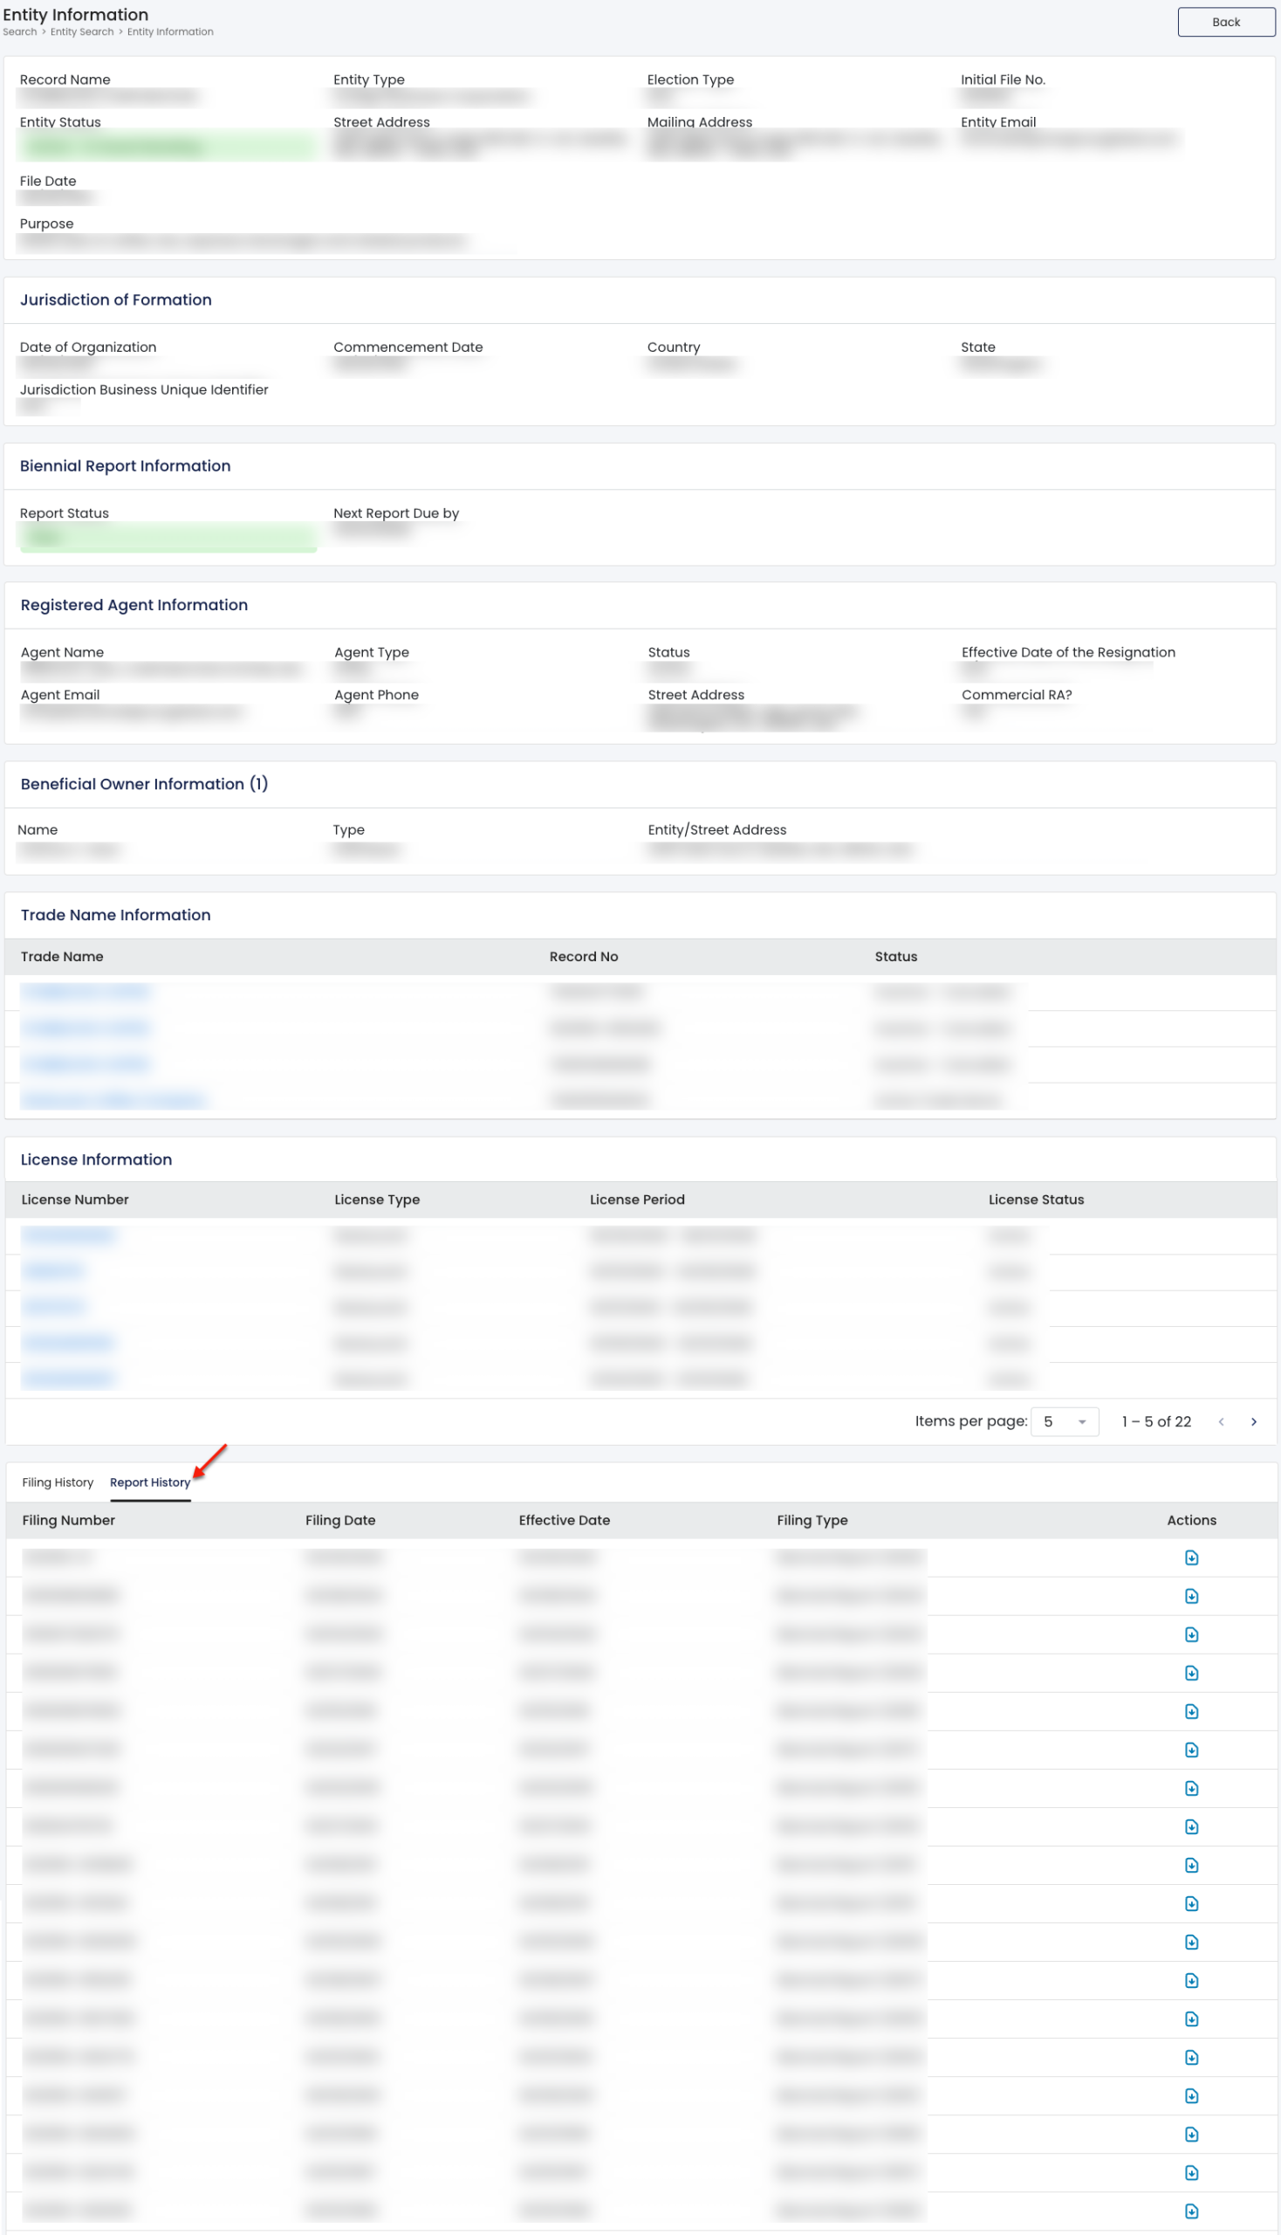Click the "Record Name" label
This screenshot has width=1281, height=2235.
[65, 79]
